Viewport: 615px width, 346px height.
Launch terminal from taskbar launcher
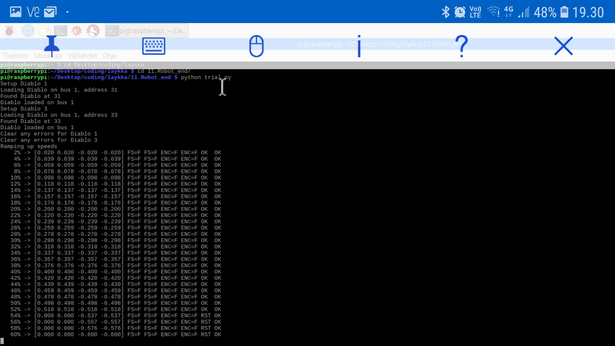60,31
